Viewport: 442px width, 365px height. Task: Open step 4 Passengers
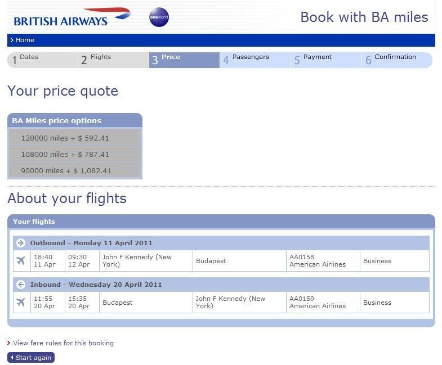point(255,60)
